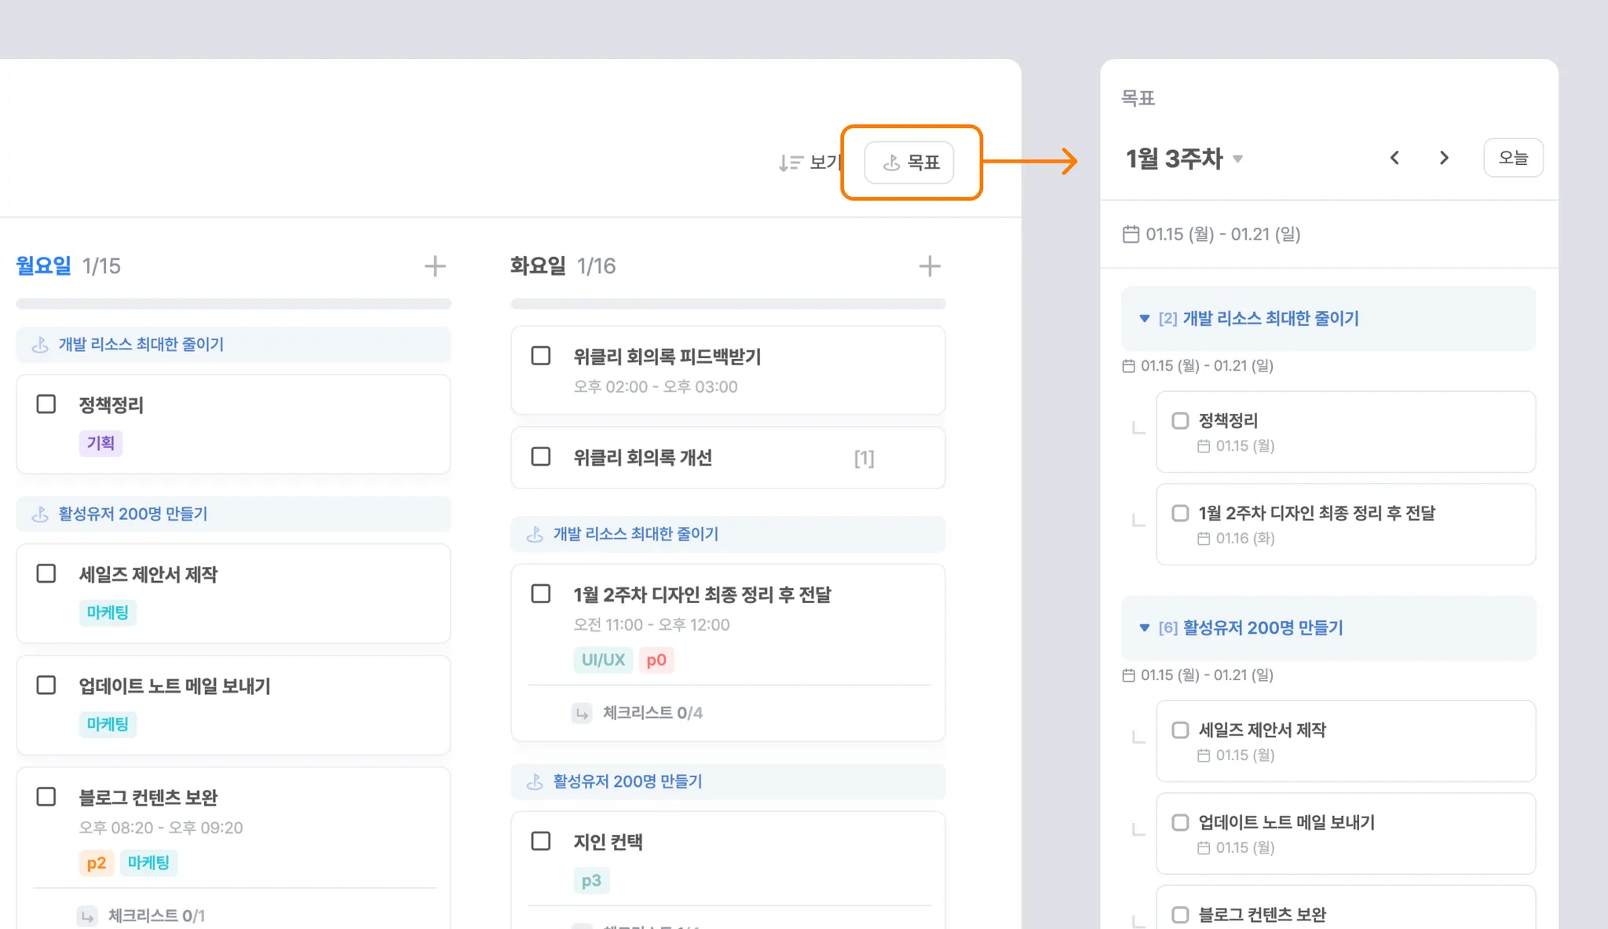Check 위클리 회의록 피드백받기 task
This screenshot has height=929, width=1608.
tap(541, 356)
